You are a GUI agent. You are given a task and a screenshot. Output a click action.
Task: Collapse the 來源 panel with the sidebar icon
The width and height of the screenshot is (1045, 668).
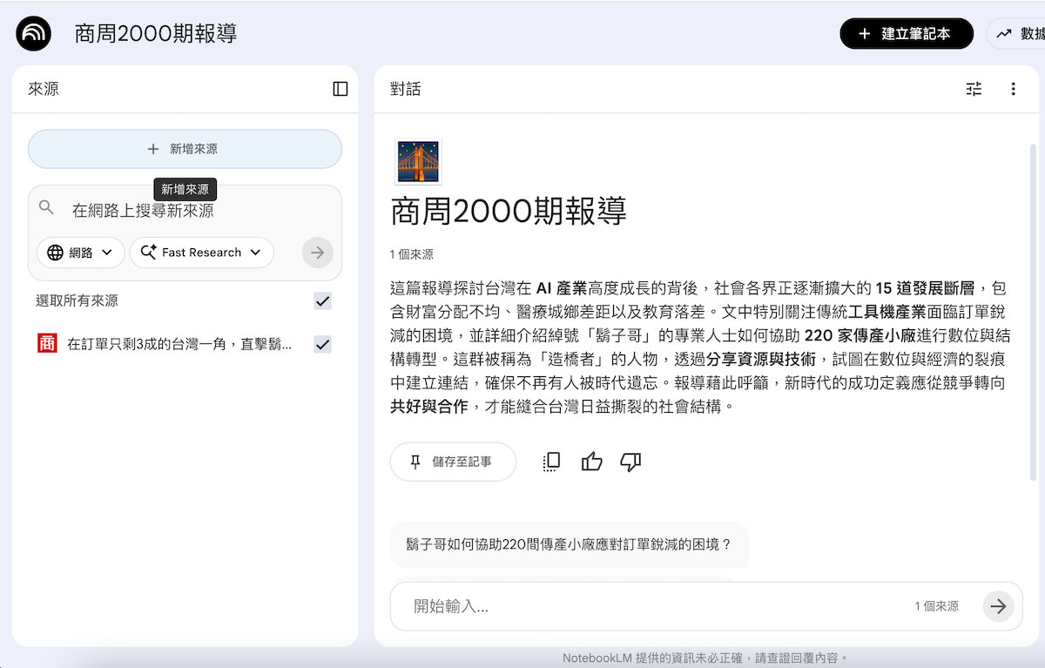pyautogui.click(x=340, y=89)
